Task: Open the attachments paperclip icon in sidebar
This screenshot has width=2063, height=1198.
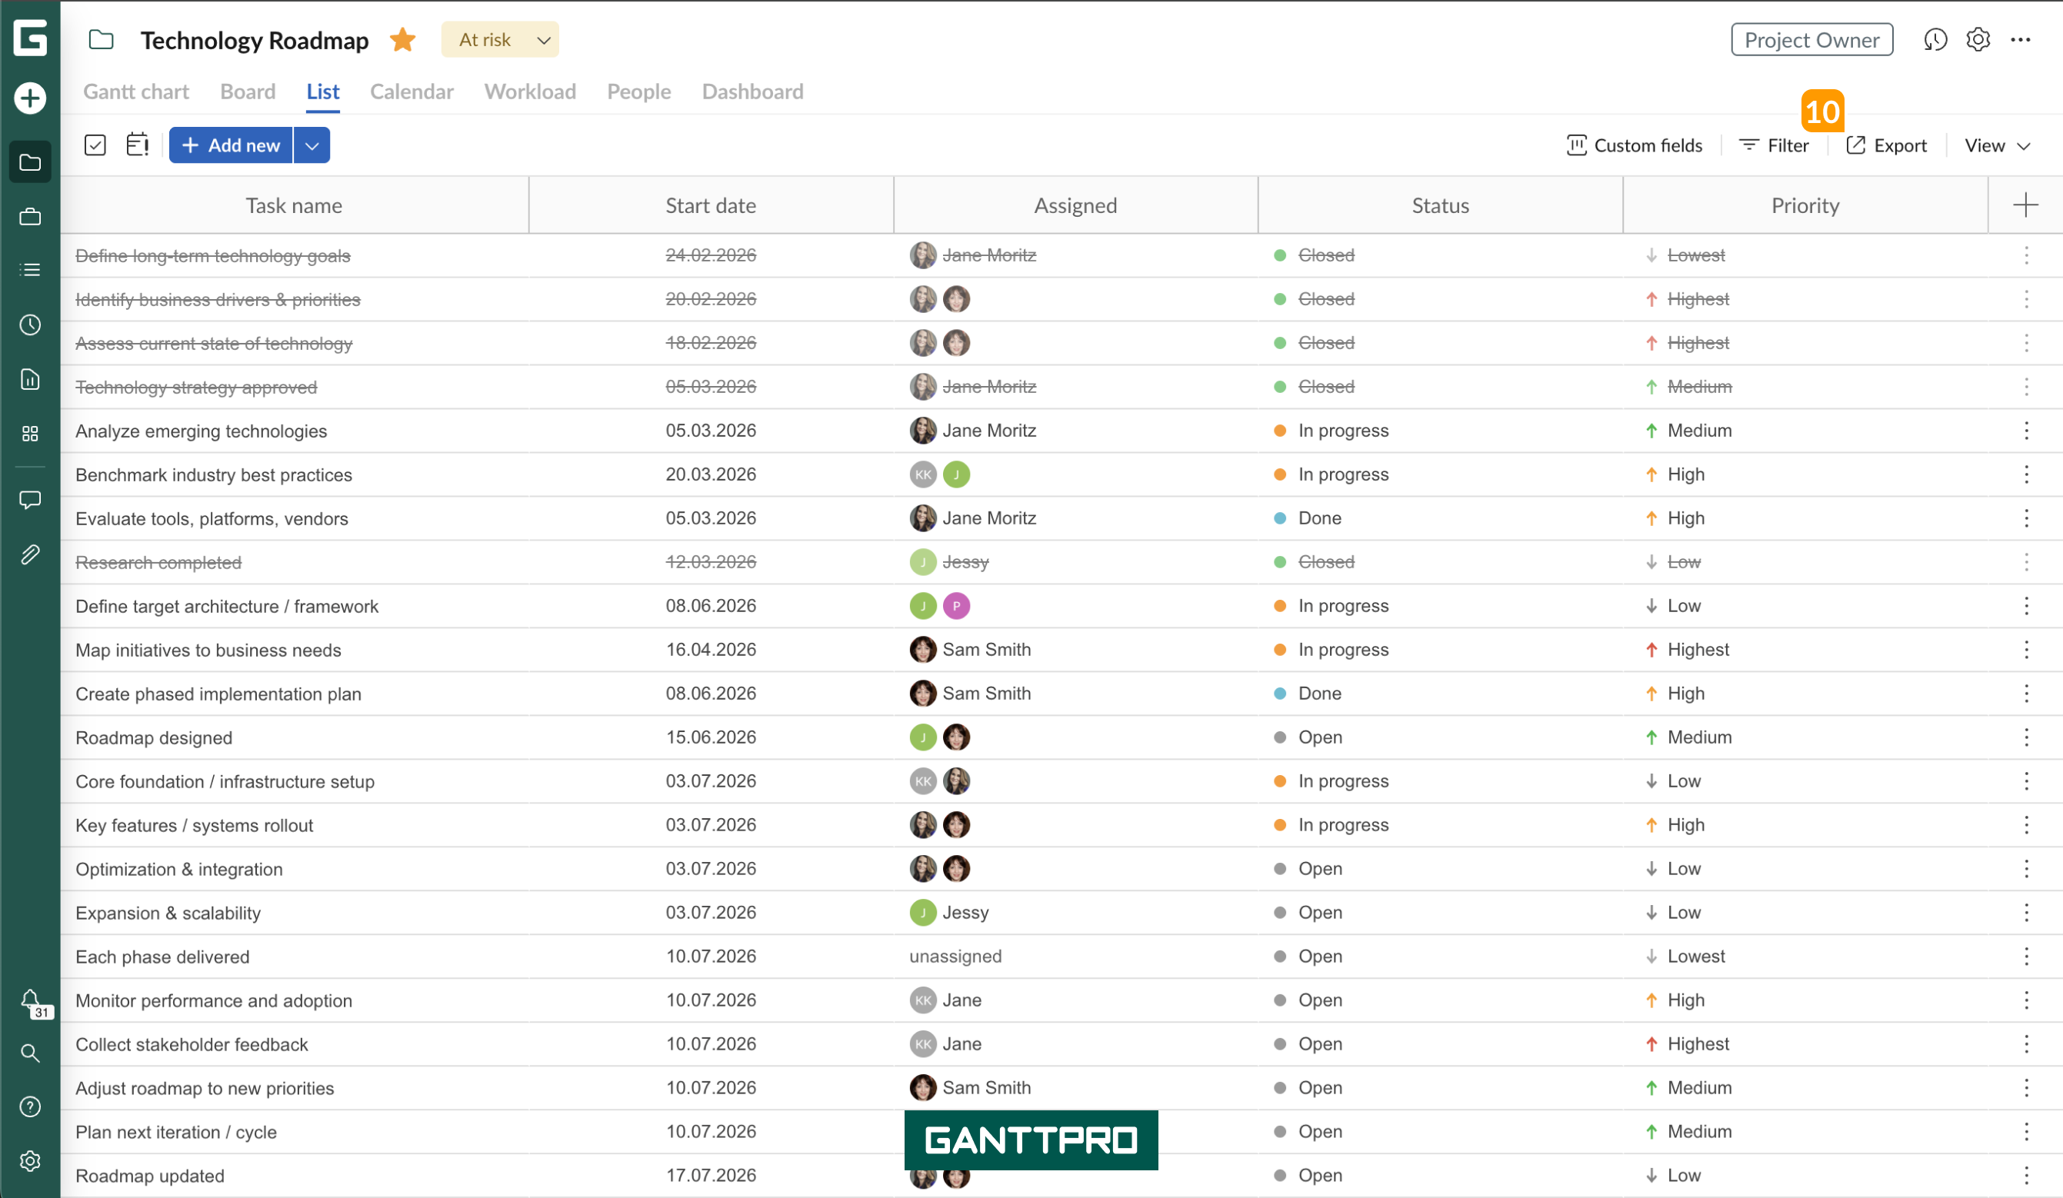Action: pyautogui.click(x=30, y=555)
